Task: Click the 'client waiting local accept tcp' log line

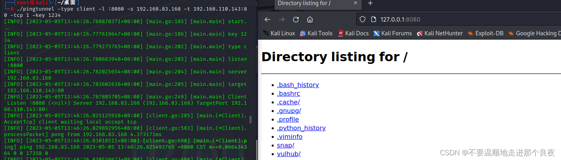Action: (126, 119)
